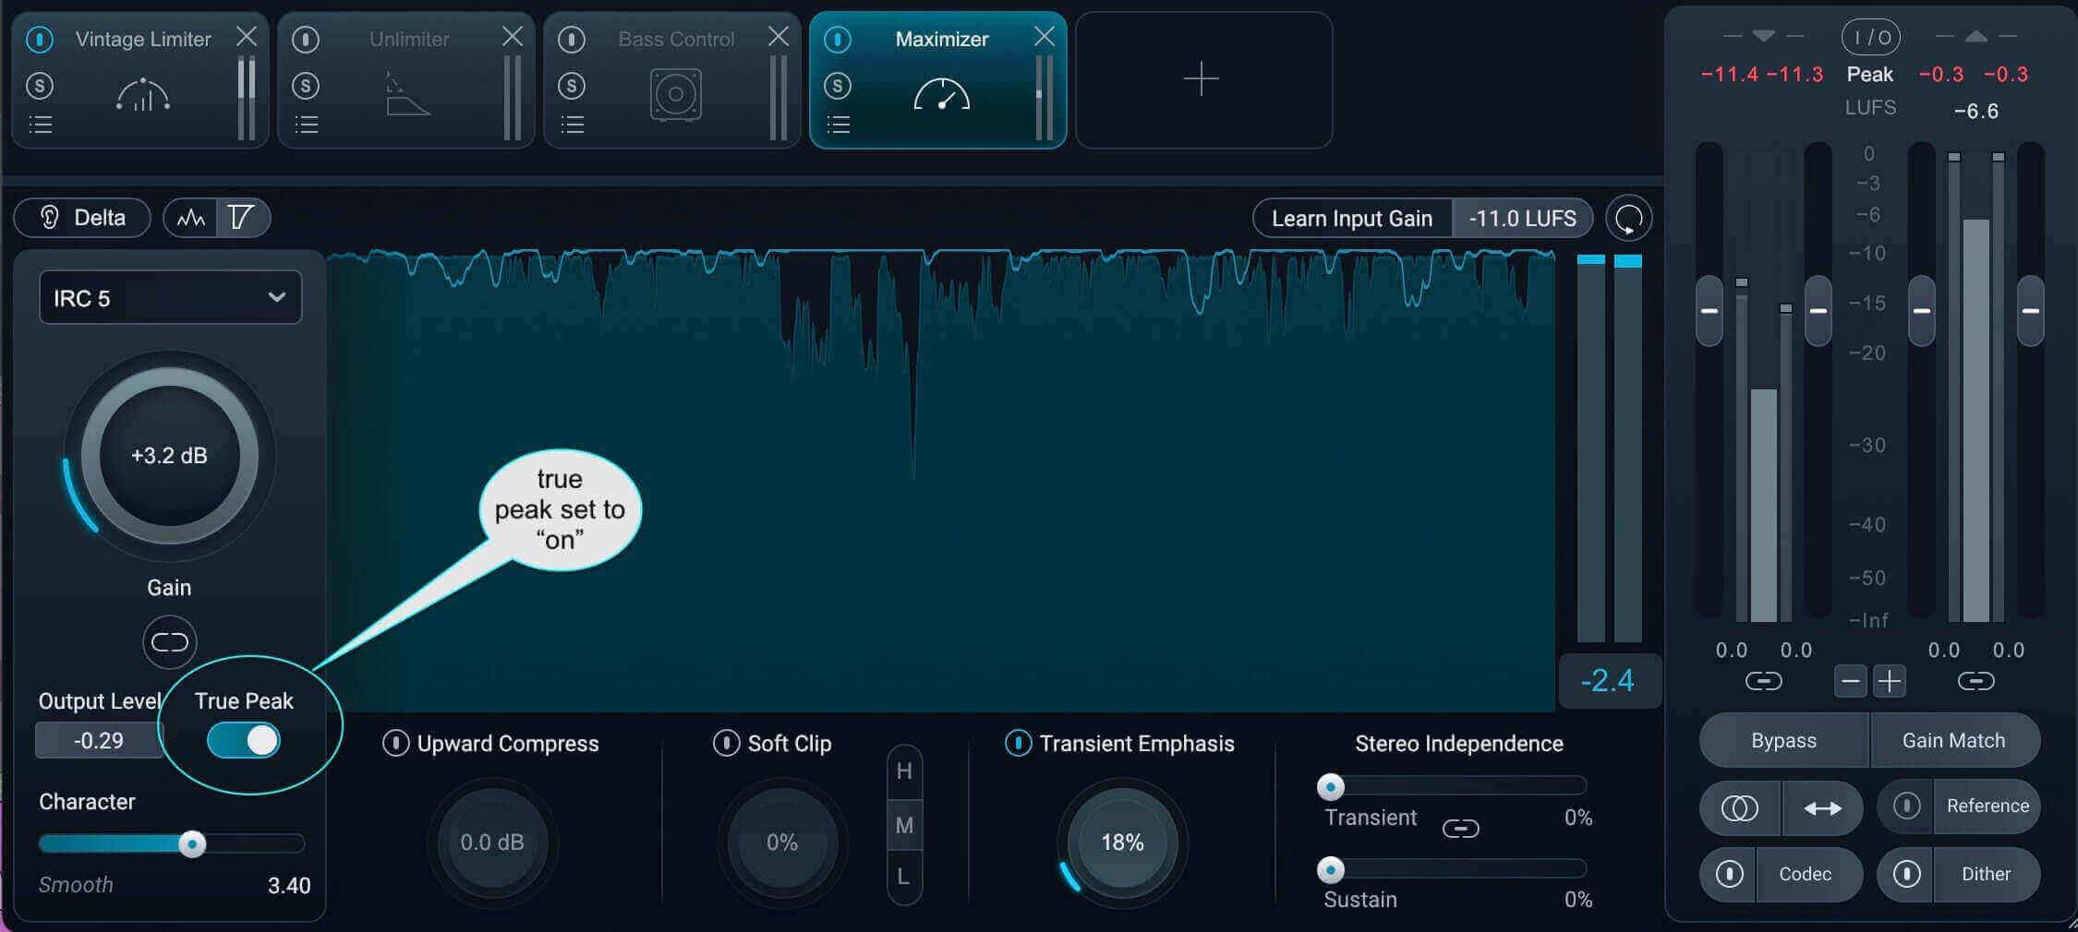Click the Gain knob showing +3.2 dB
The height and width of the screenshot is (932, 2078).
tap(169, 455)
